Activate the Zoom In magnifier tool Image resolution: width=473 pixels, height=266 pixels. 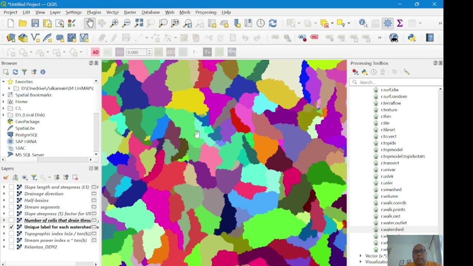coord(114,23)
